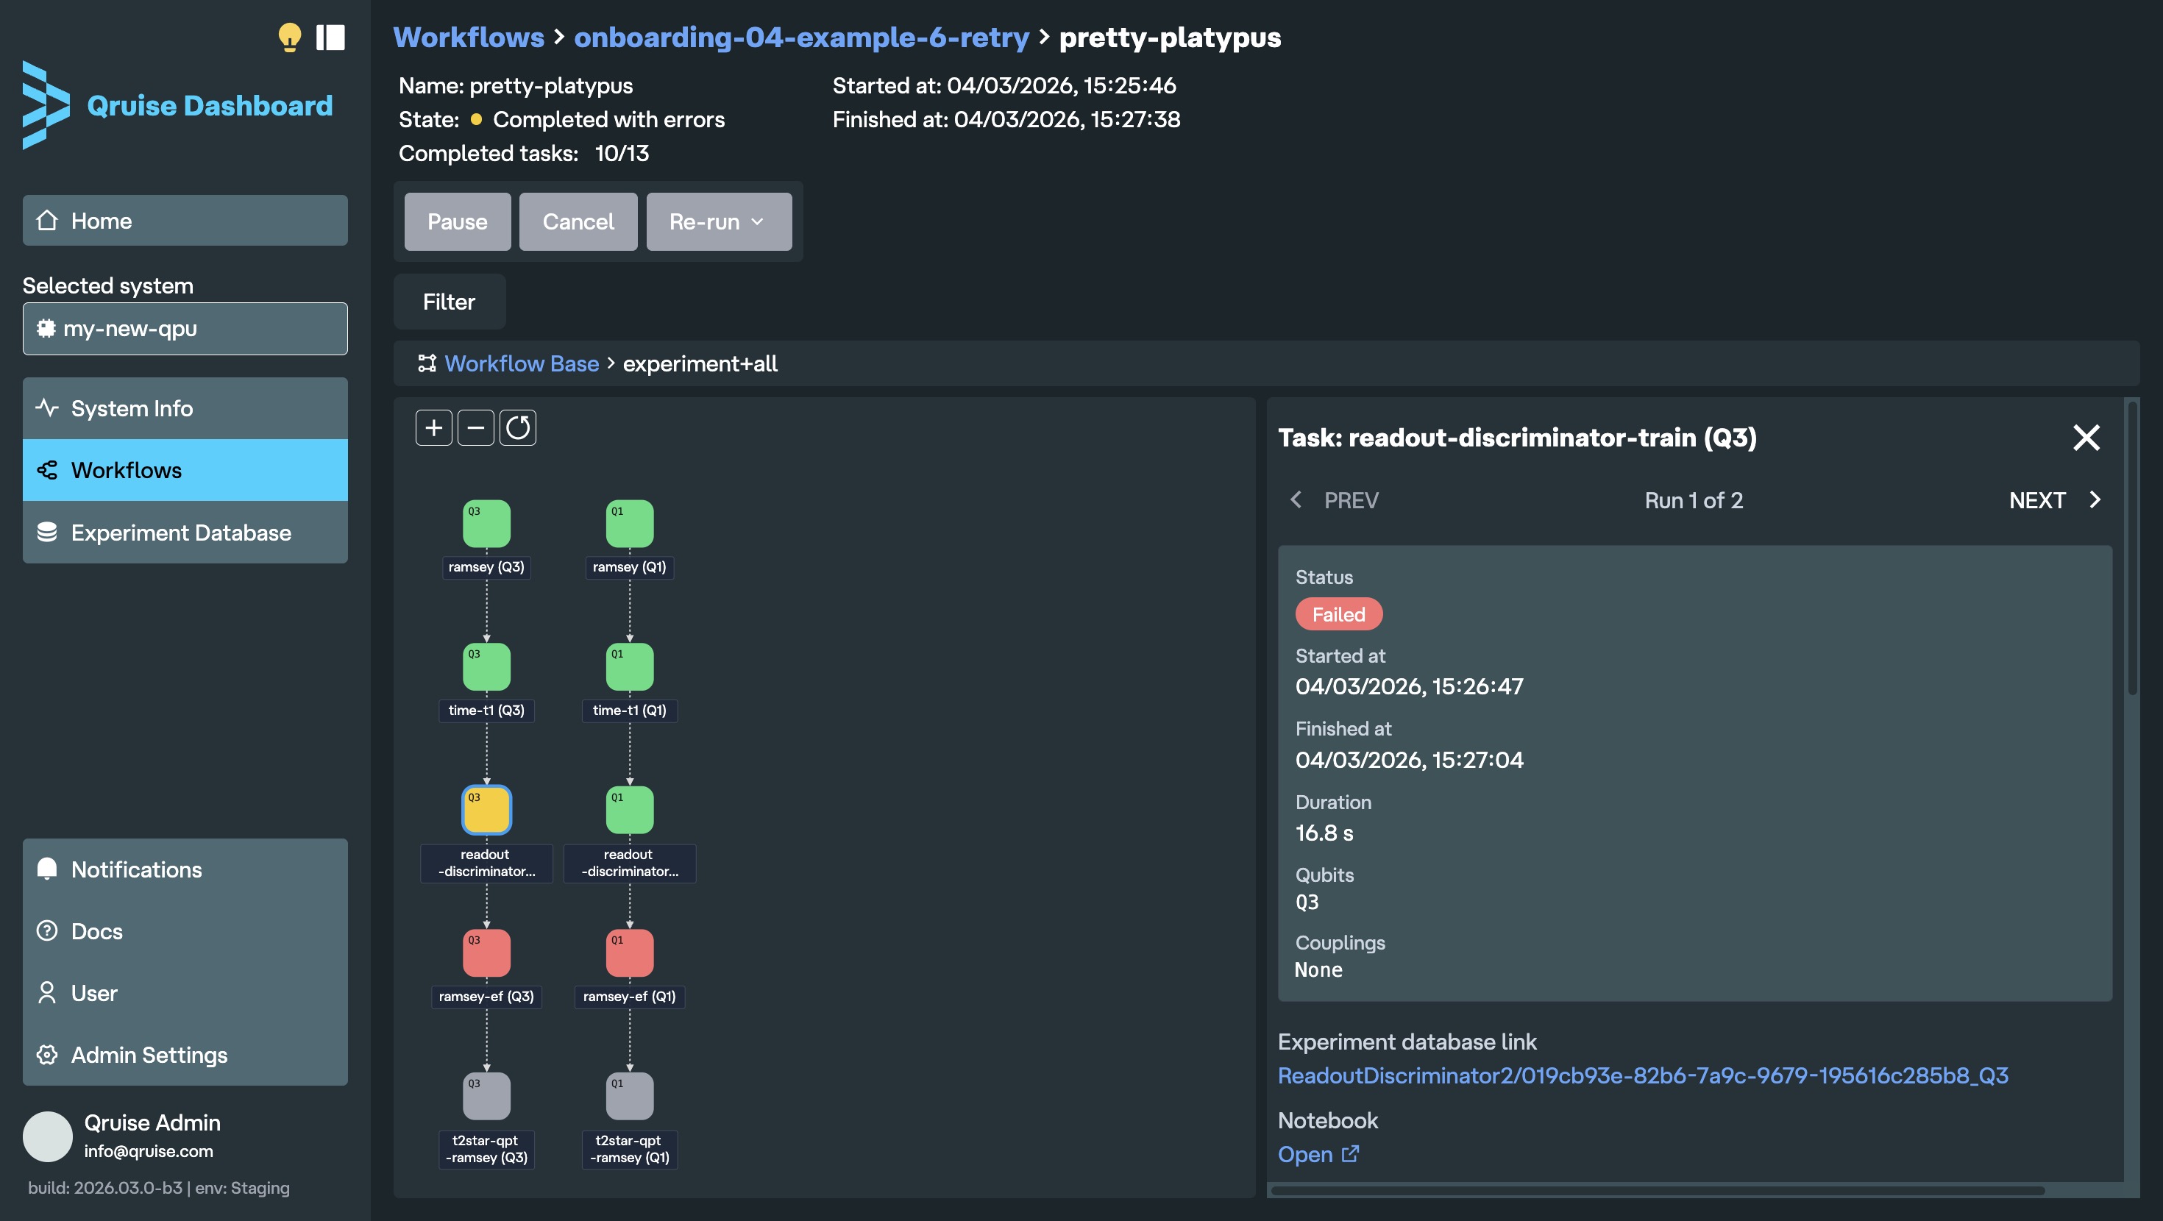Close the readout-discriminator-train task panel
Viewport: 2163px width, 1221px height.
pyautogui.click(x=2086, y=437)
